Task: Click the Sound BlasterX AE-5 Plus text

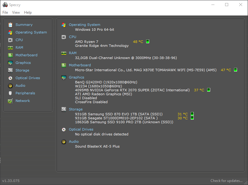Action: pyautogui.click(x=97, y=147)
